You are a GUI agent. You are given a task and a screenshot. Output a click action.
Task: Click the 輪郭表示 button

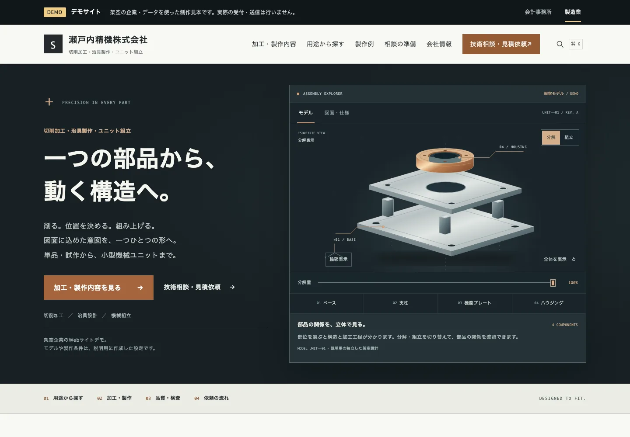coord(339,259)
